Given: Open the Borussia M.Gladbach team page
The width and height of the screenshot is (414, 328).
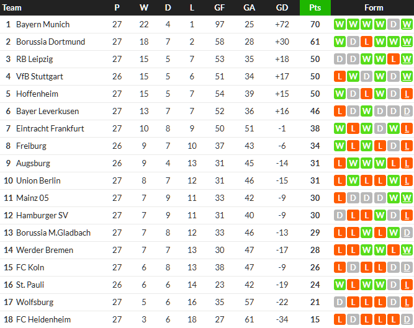Looking at the screenshot, I should (x=53, y=233).
